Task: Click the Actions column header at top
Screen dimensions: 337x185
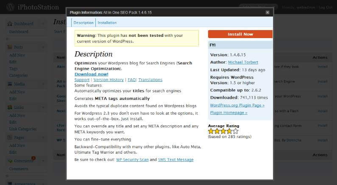Action: click(x=320, y=58)
